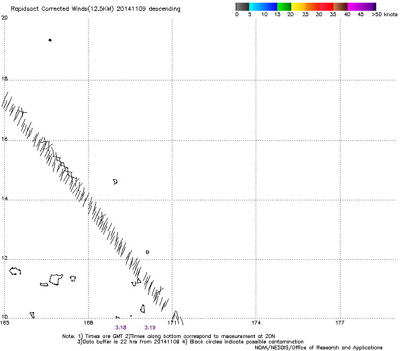This screenshot has height=351, width=400.
Task: Click the brown 35-40 knots legend segment
Action: pos(341,6)
